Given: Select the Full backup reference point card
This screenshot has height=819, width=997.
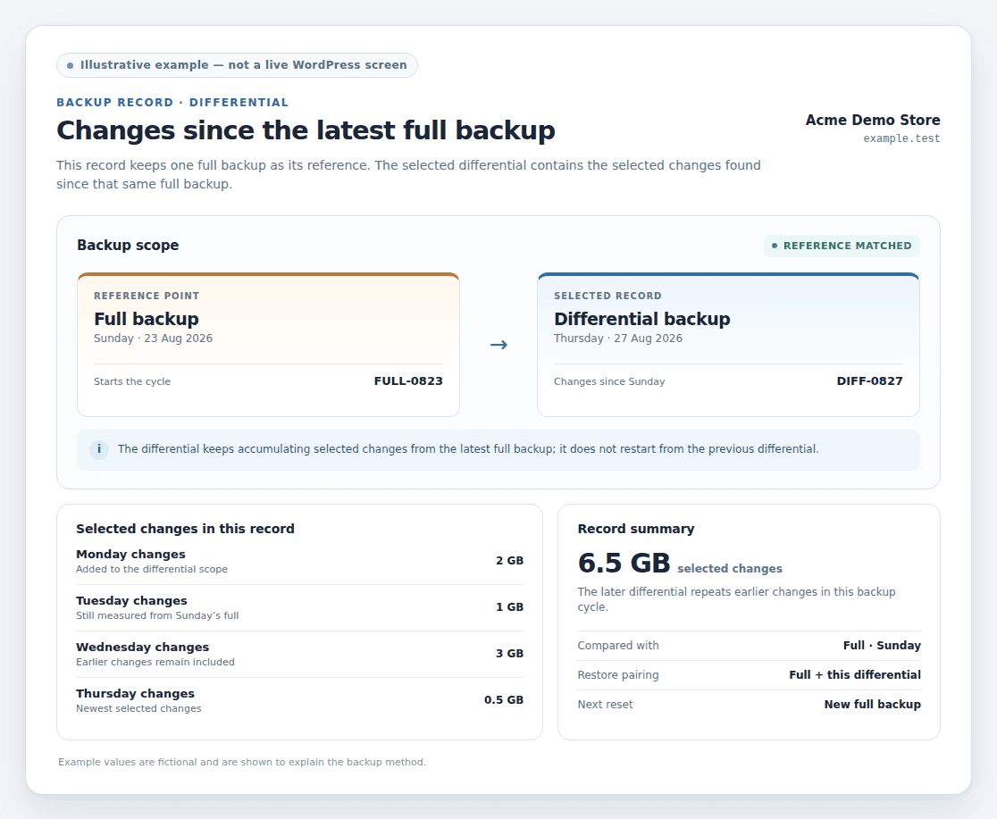Looking at the screenshot, I should click(268, 345).
